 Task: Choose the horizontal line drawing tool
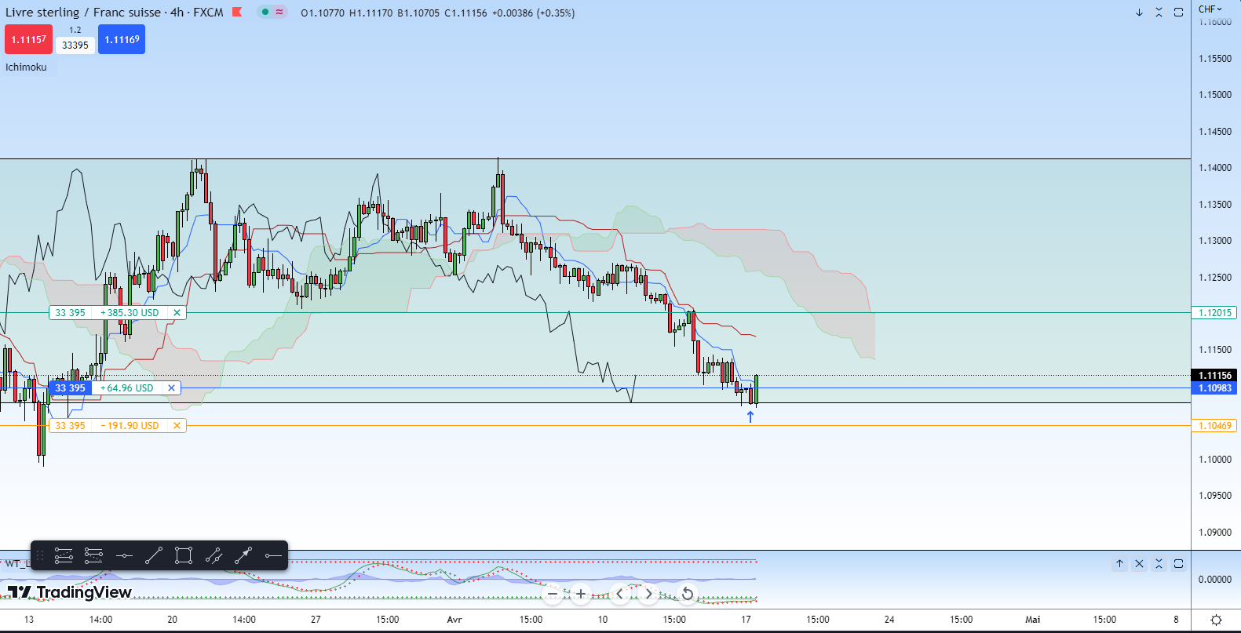point(124,556)
